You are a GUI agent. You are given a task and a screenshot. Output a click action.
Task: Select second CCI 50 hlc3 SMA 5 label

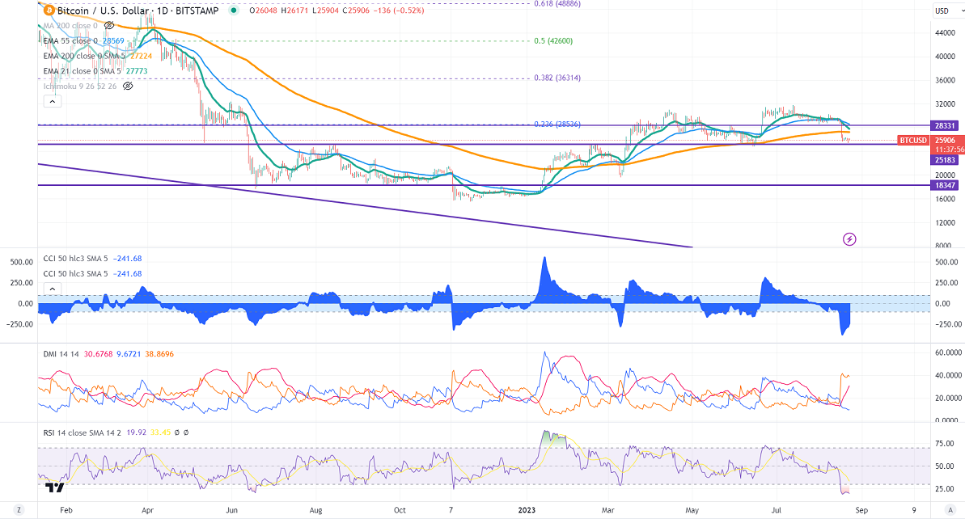point(76,273)
